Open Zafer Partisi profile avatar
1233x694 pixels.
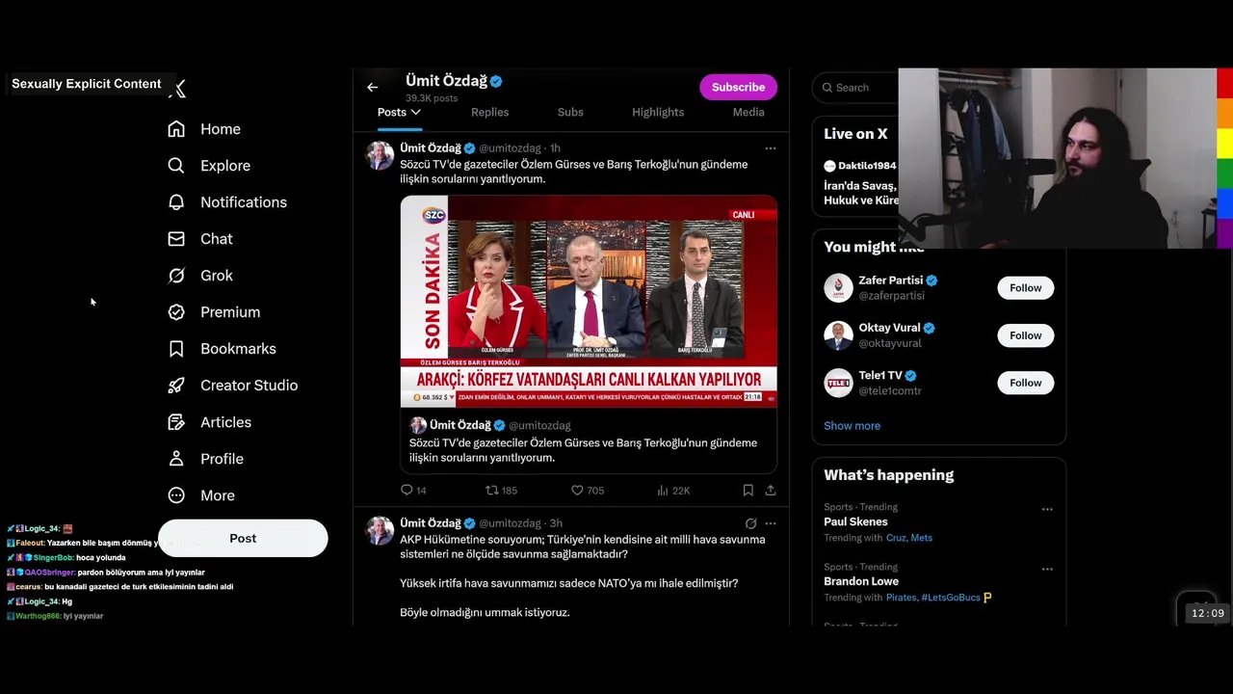pos(838,287)
